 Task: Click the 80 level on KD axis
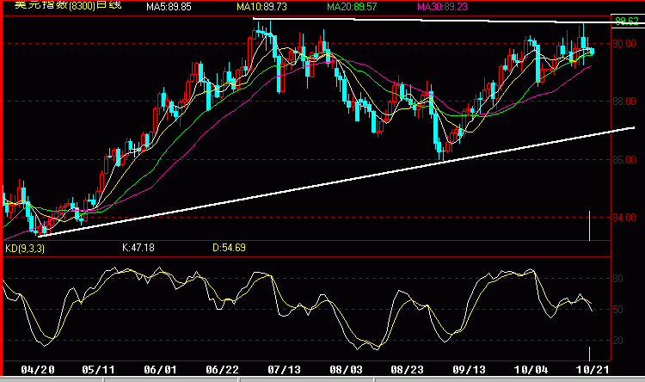coord(617,279)
